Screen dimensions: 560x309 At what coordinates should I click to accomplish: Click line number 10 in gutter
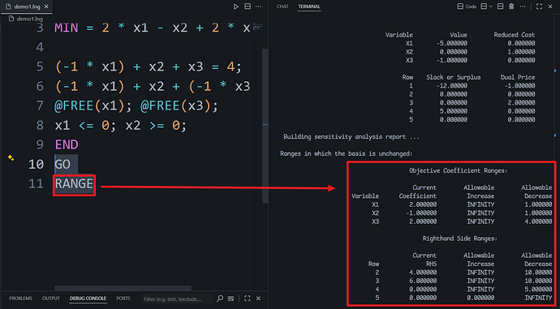(36, 164)
